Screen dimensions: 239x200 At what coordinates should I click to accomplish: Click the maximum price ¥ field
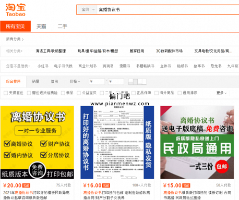116,81
